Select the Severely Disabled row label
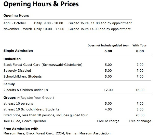161x138 pixels. [x=17, y=71]
